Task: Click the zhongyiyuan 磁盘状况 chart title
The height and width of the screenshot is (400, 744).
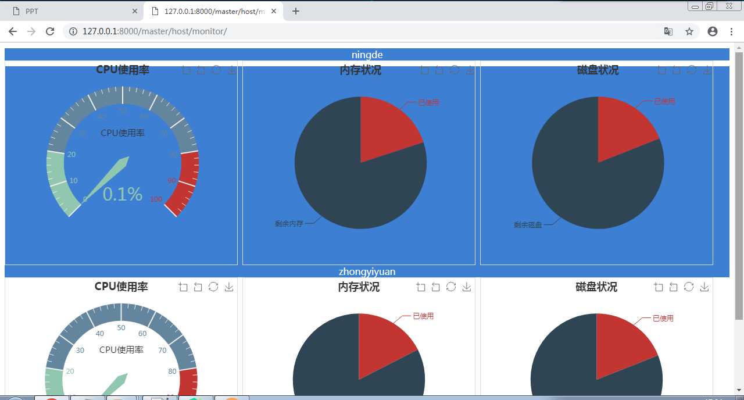Action: pos(596,287)
